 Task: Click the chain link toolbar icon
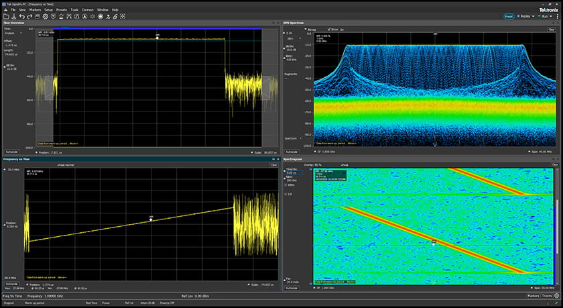pos(115,17)
